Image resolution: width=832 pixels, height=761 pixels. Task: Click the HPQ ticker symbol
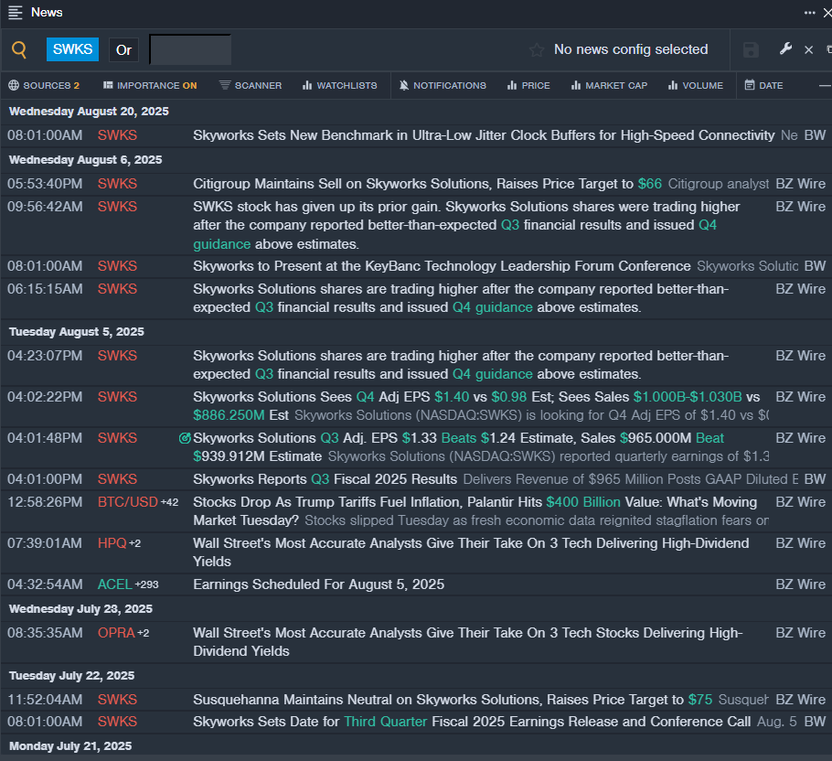point(112,543)
